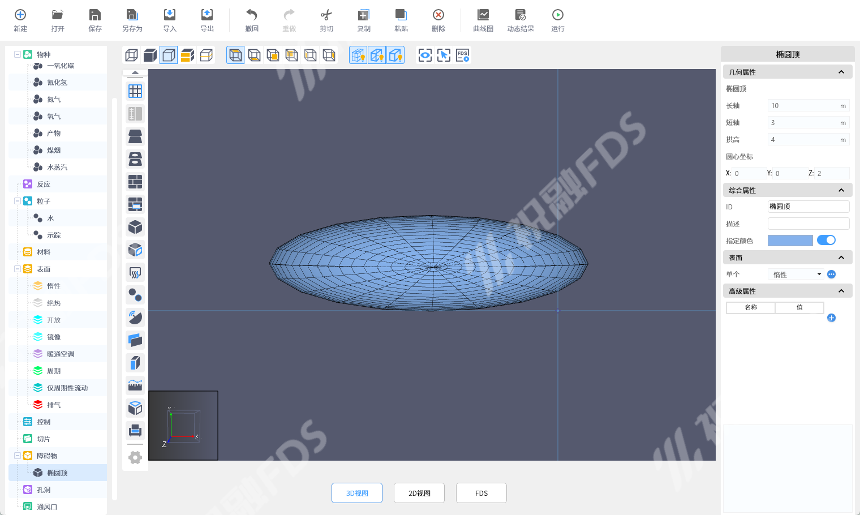This screenshot has width=860, height=515.
Task: Open a file with 打开 icon
Action: (58, 15)
